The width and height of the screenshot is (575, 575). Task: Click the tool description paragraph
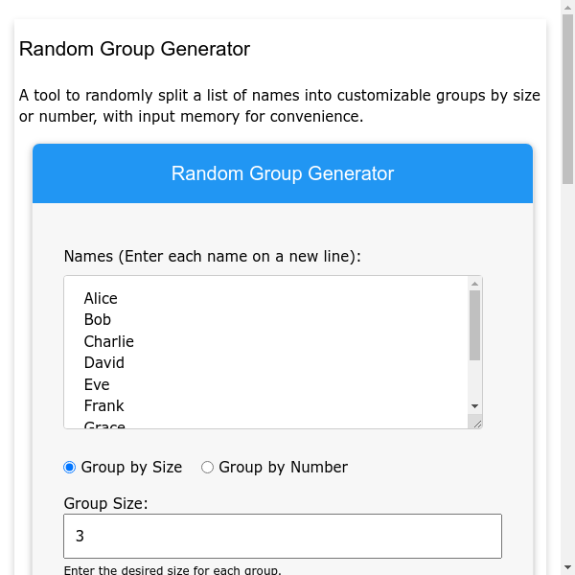coord(280,106)
